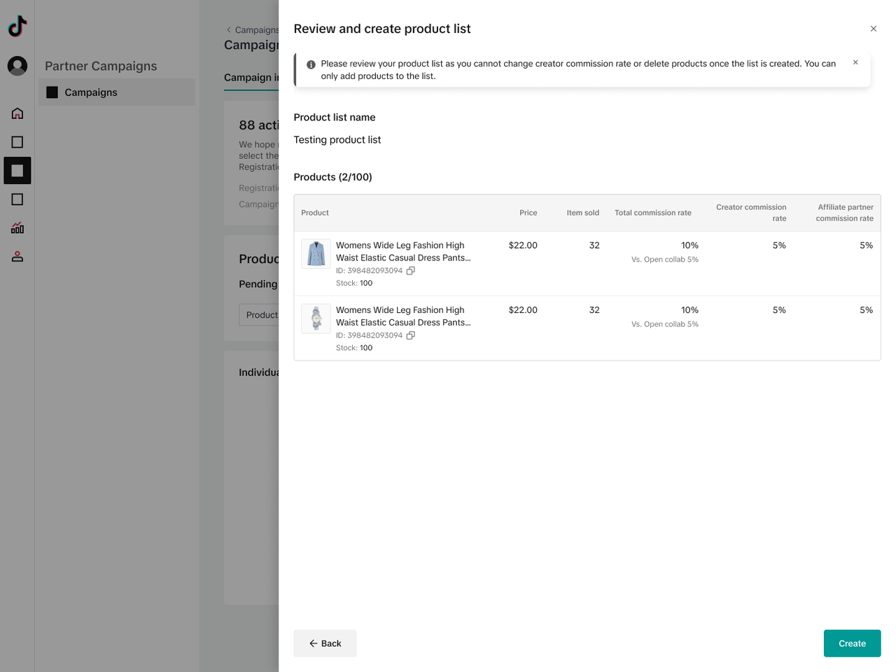Image resolution: width=896 pixels, height=672 pixels.
Task: Select the highlighted black square sidebar icon
Action: pyautogui.click(x=17, y=171)
